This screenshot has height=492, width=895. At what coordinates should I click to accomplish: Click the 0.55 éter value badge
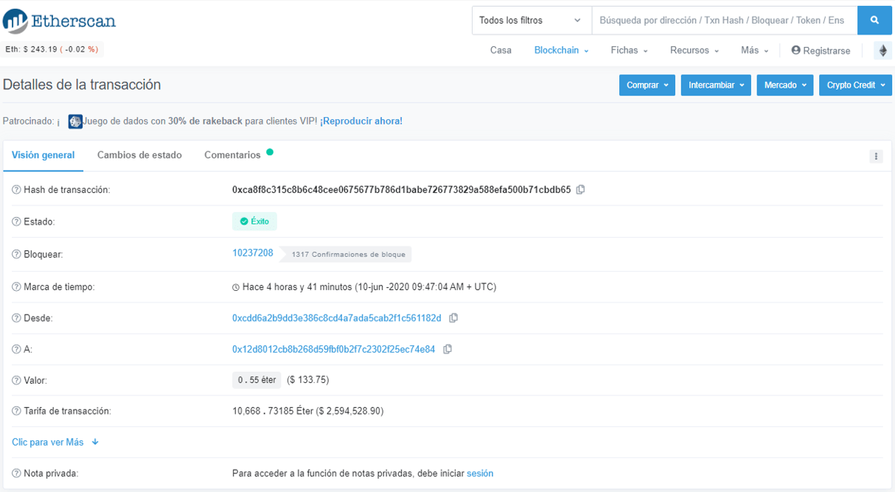coord(257,380)
